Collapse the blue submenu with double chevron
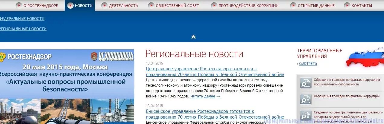This screenshot has height=124, width=384. pyautogui.click(x=193, y=37)
